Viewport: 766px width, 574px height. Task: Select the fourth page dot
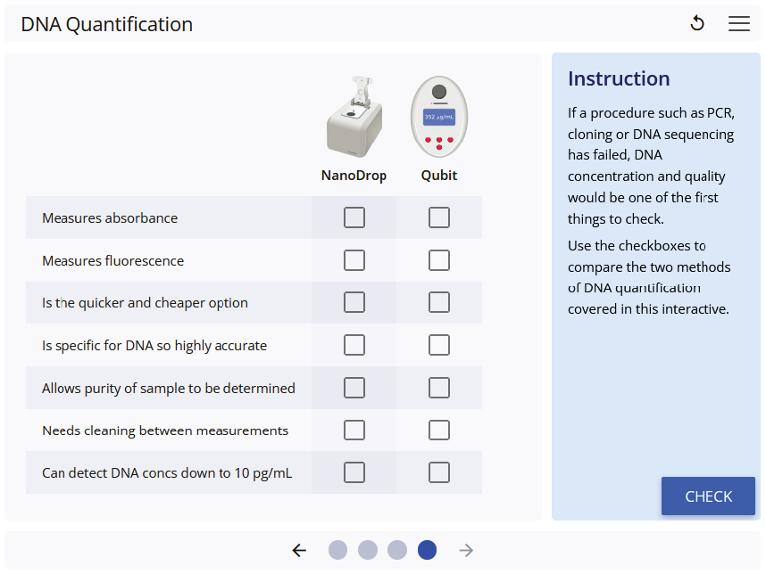click(x=427, y=550)
